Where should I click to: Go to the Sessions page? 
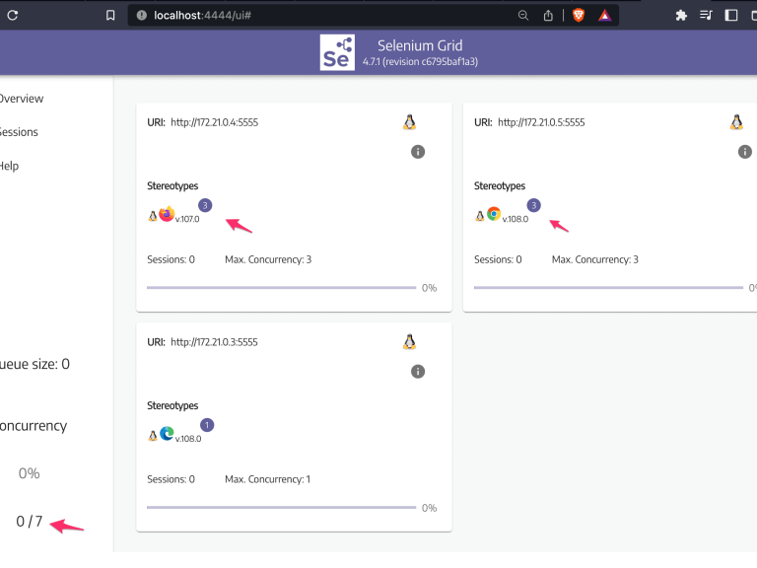coord(18,132)
